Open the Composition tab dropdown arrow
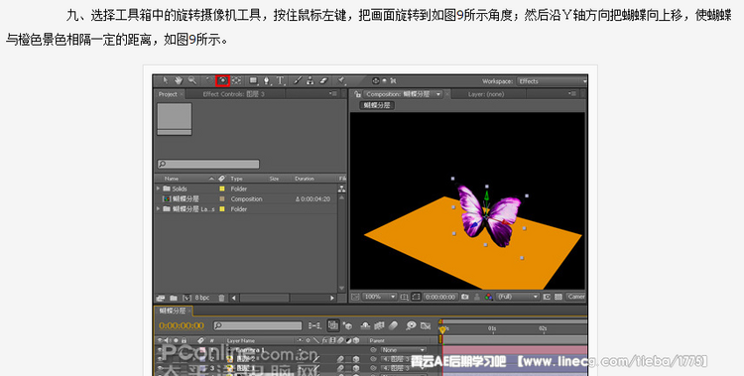 tap(437, 94)
